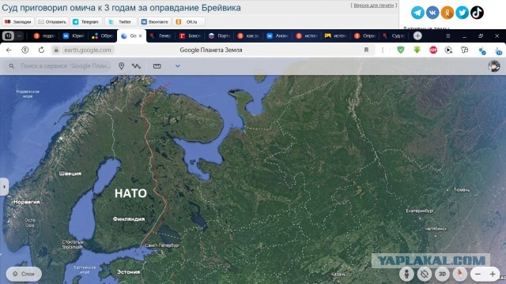
Task: Click the Отправить share button
Action: click(x=52, y=21)
